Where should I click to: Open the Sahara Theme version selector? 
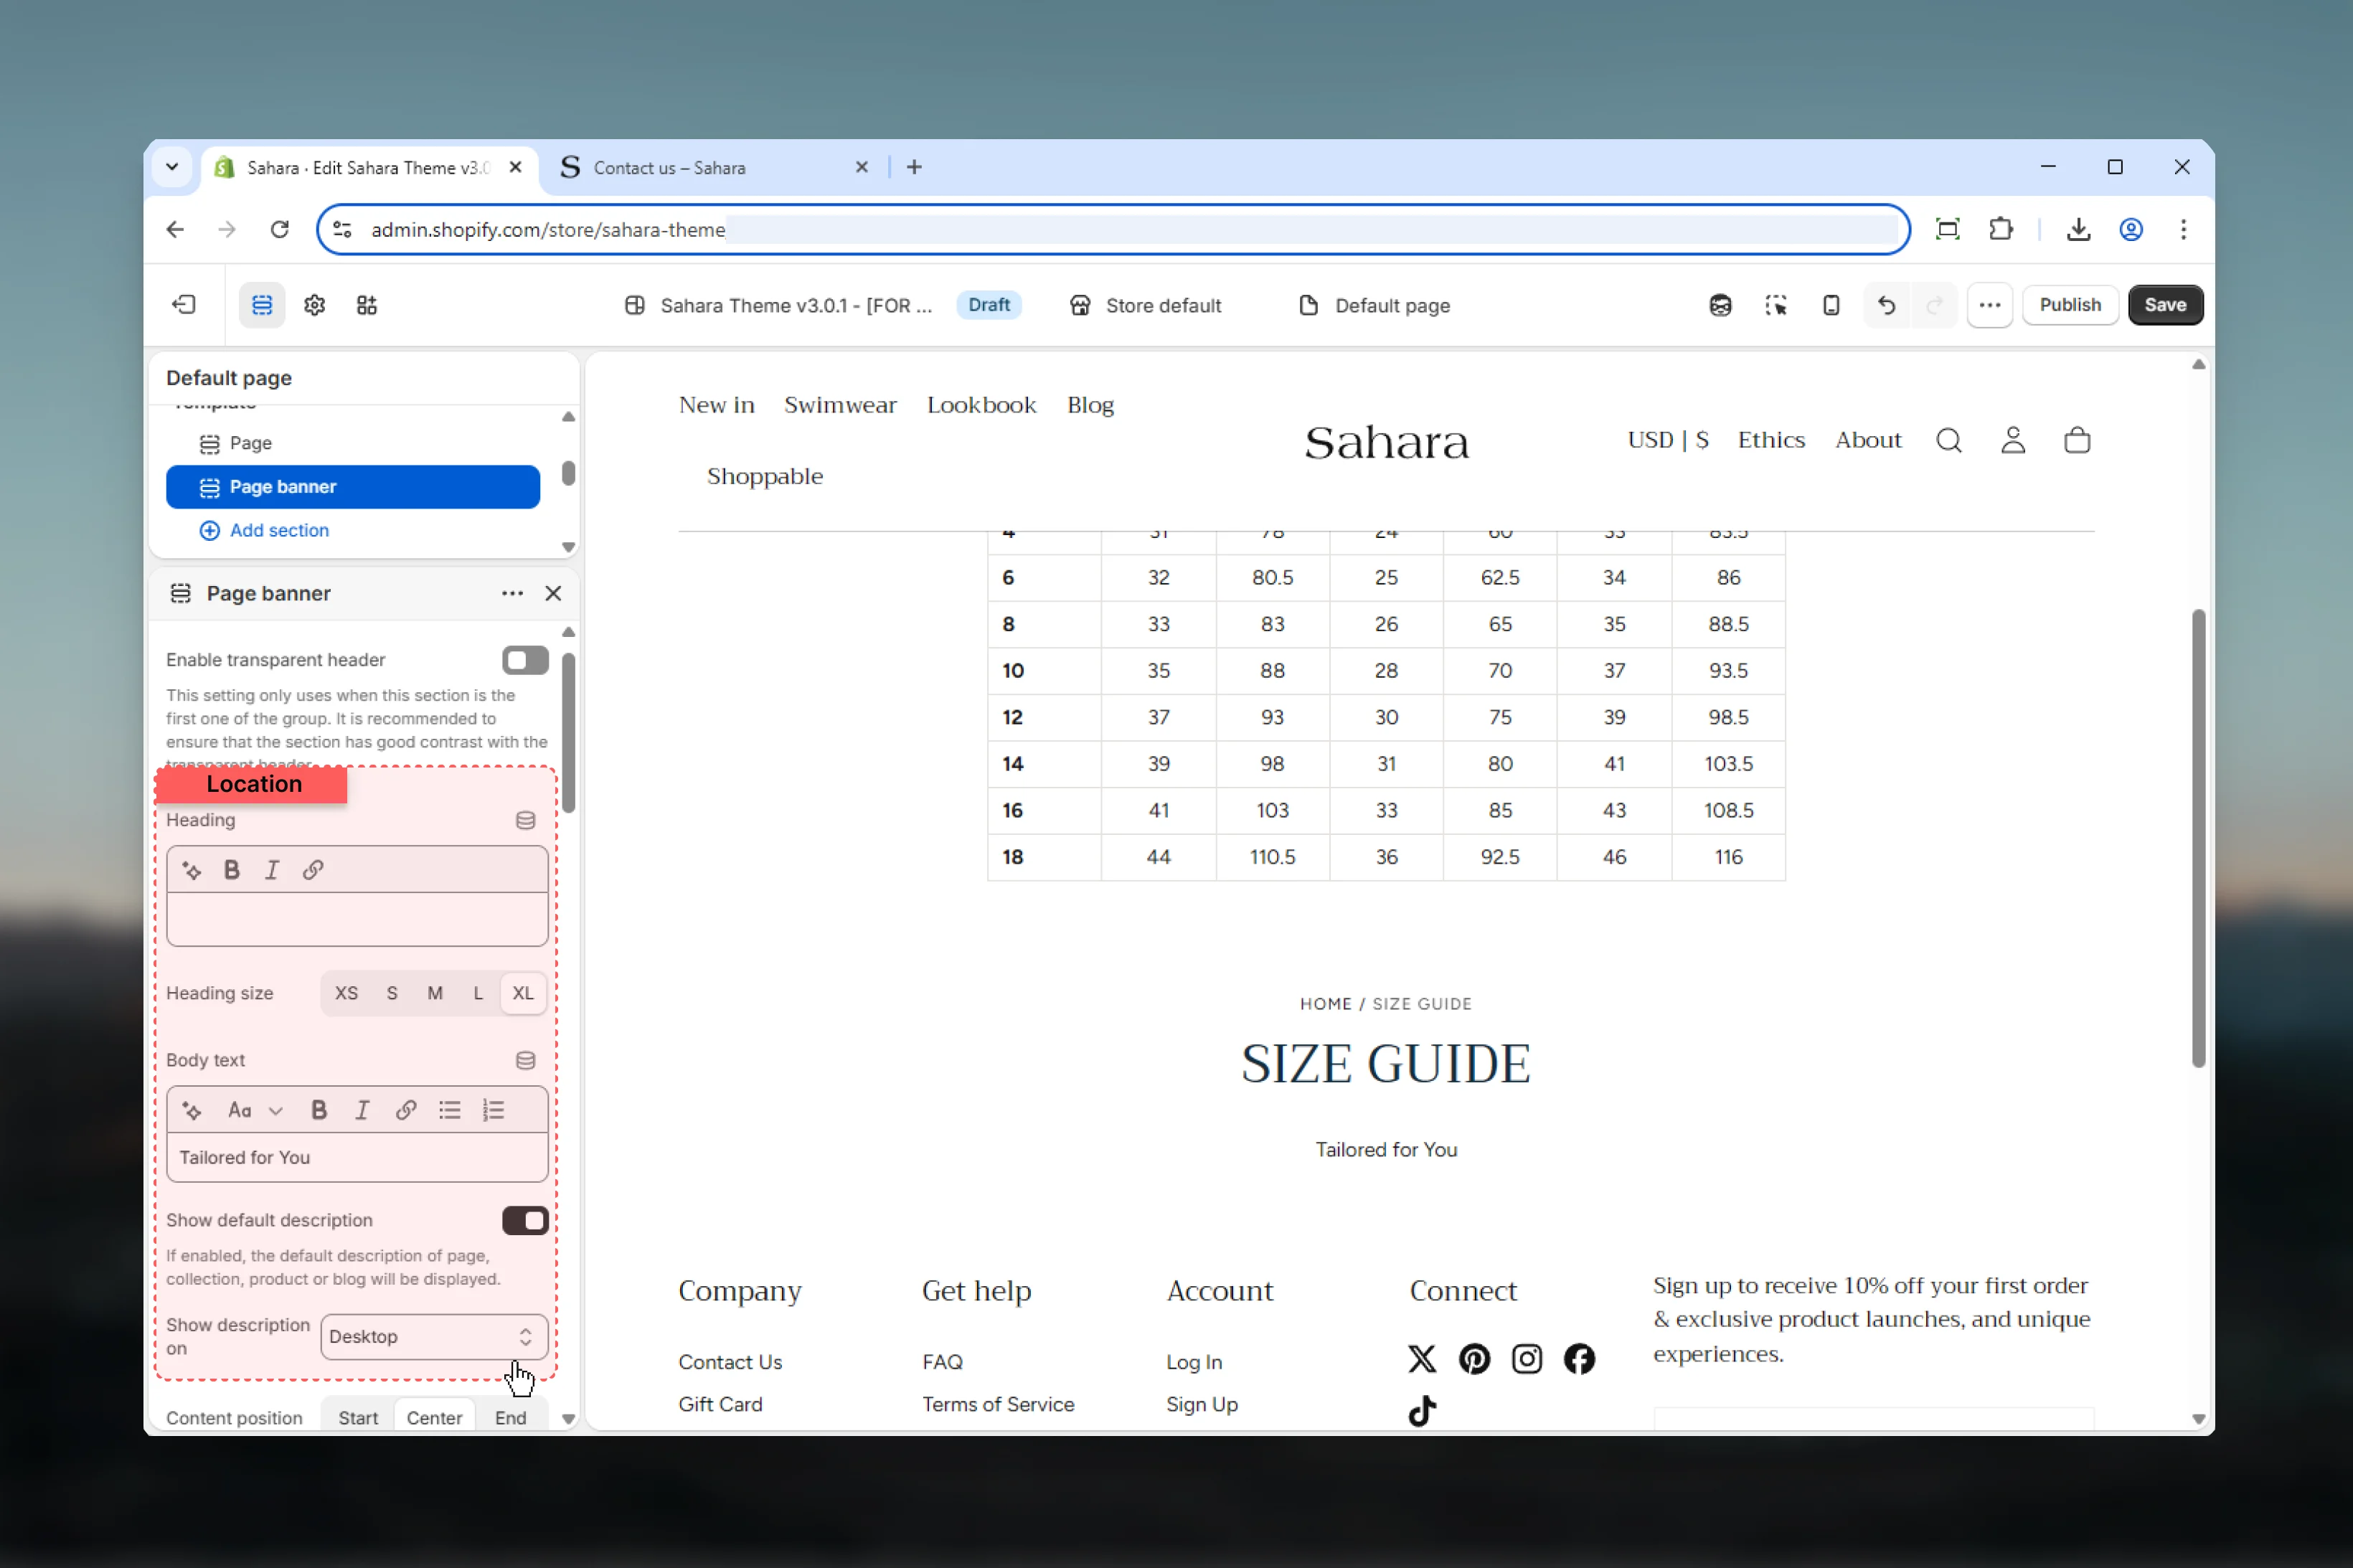(x=778, y=305)
